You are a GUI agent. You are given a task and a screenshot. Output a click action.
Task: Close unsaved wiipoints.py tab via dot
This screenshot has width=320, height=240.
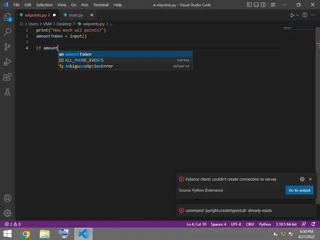click(x=54, y=15)
